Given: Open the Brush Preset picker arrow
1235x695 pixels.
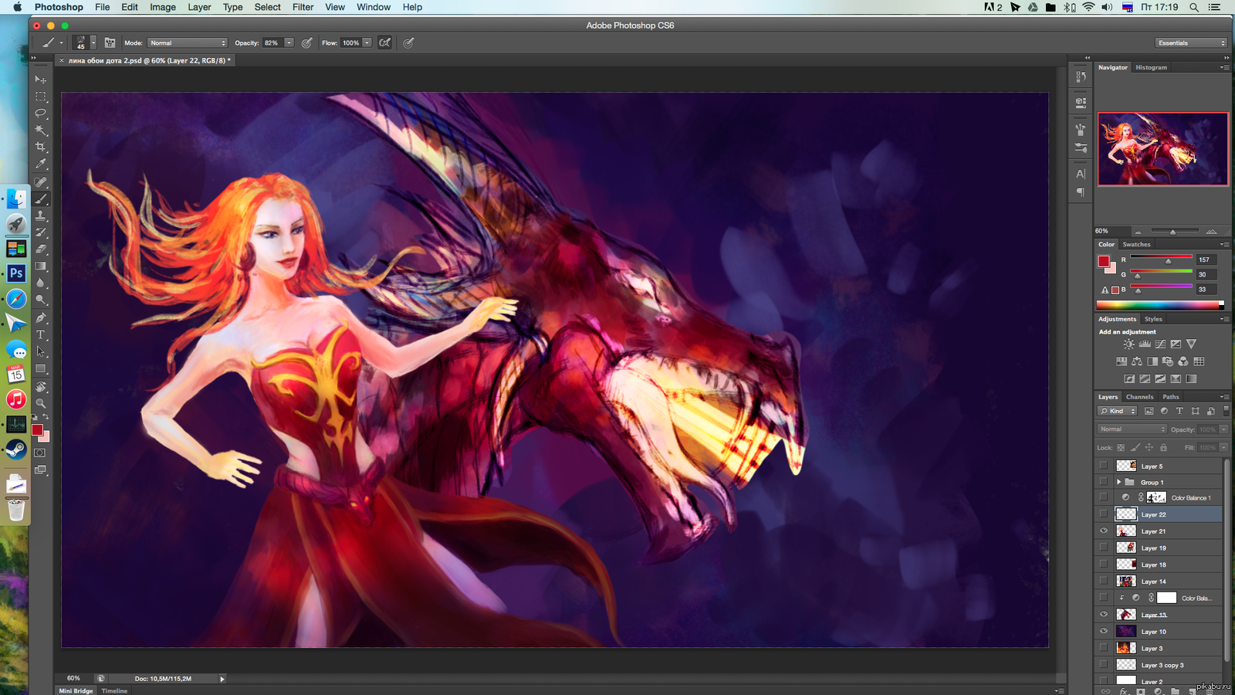Looking at the screenshot, I should (93, 43).
